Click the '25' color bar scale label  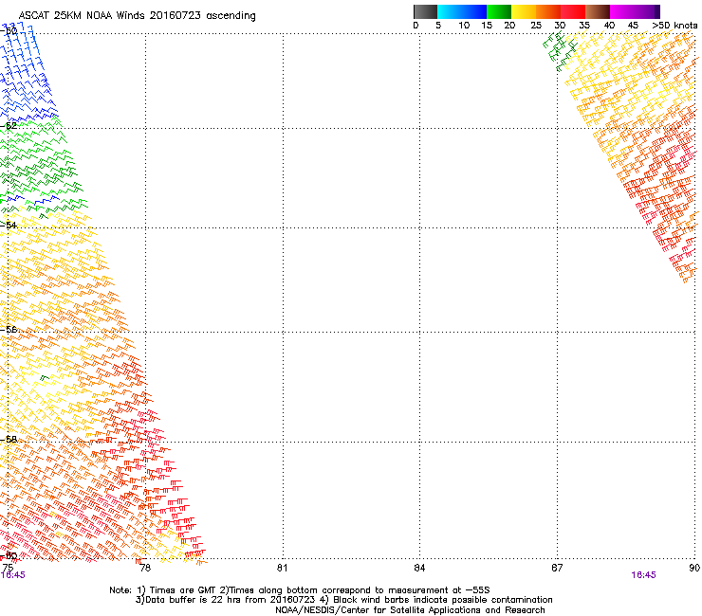[536, 26]
